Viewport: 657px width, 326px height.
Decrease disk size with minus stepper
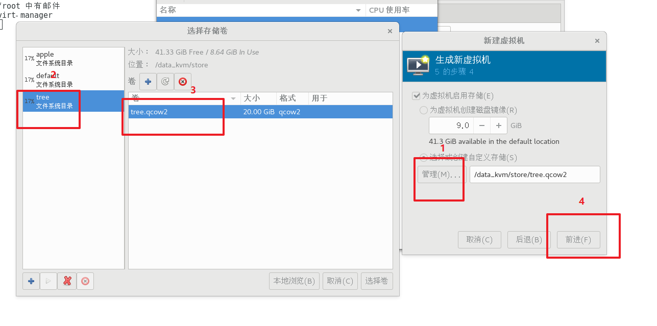coord(482,126)
